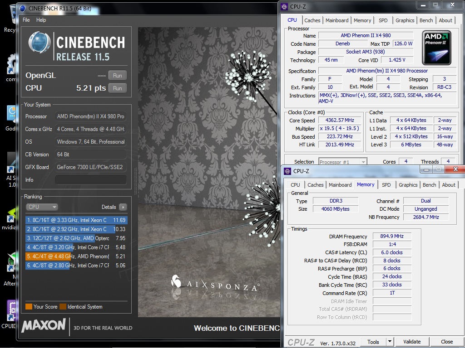This screenshot has height=348, width=465.
Task: Select SPD tab in lower CPU-Z window
Action: point(386,185)
